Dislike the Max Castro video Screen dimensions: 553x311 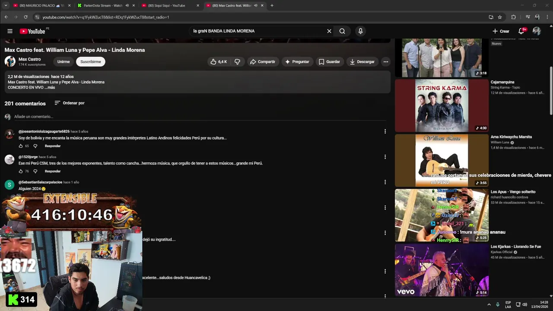click(x=237, y=62)
